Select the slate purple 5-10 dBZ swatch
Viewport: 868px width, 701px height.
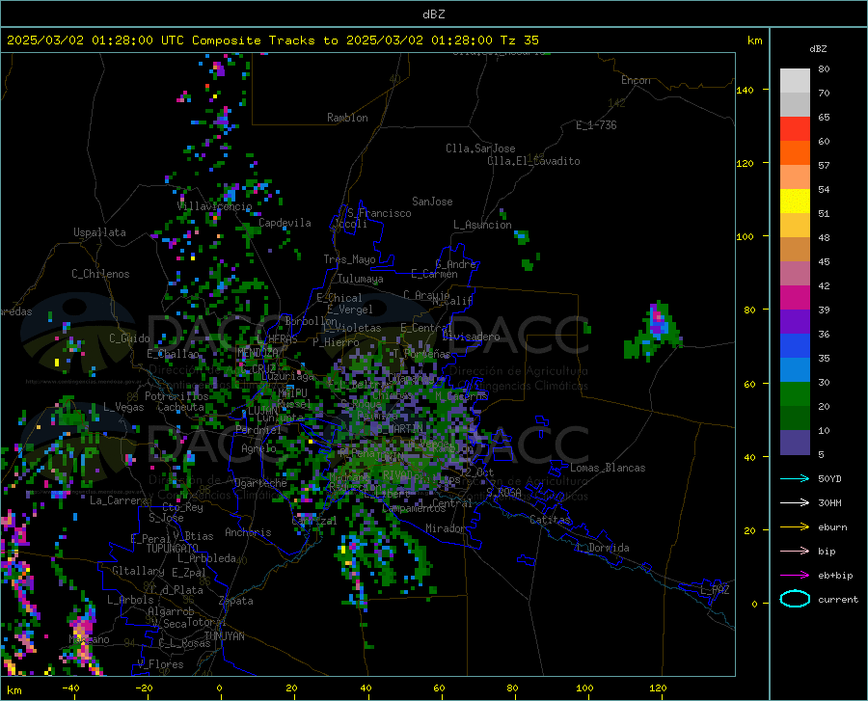tap(795, 443)
